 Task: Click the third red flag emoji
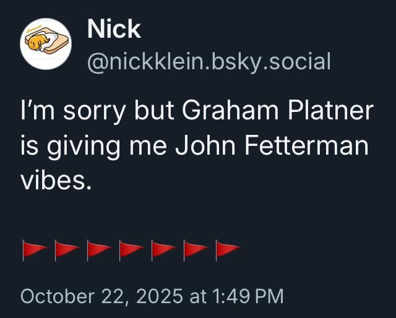(x=98, y=249)
